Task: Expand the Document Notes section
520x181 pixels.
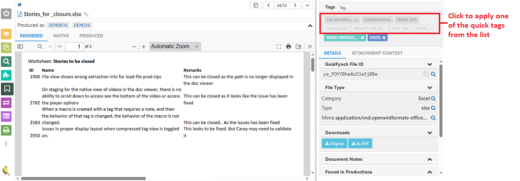Action: (x=430, y=159)
